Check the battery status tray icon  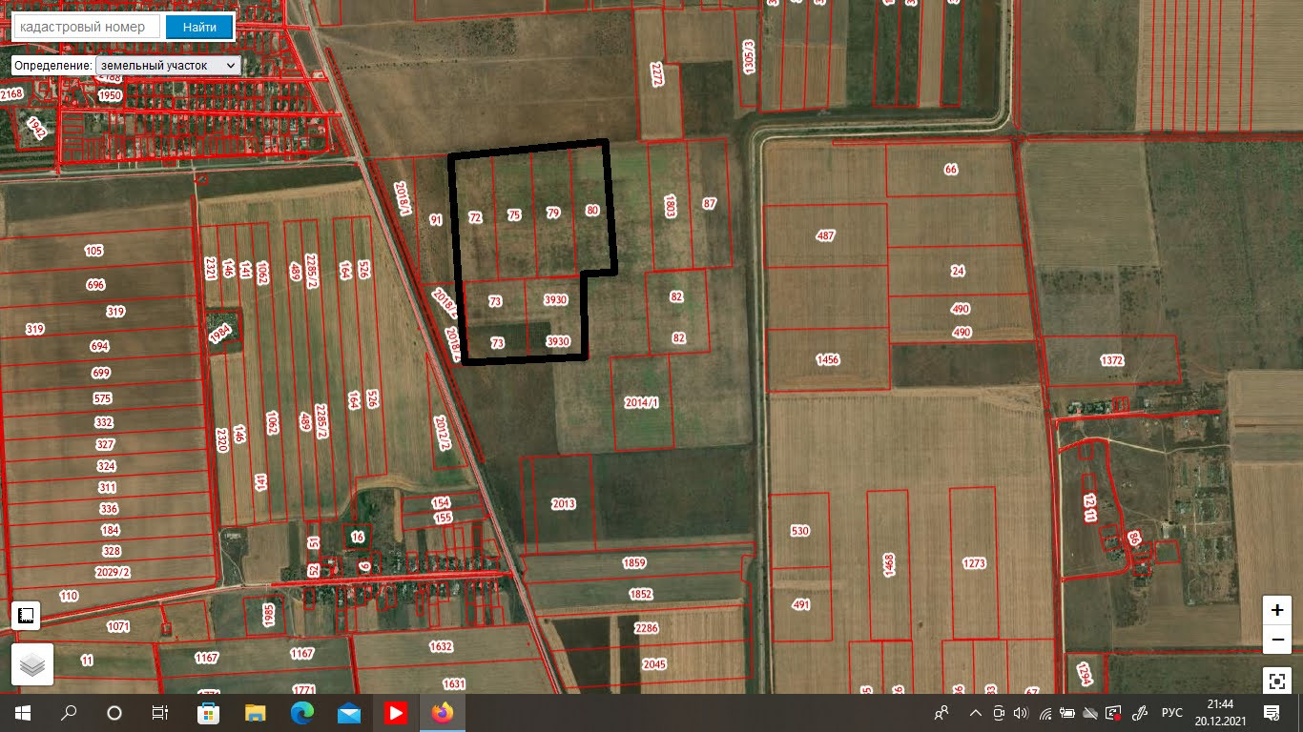coord(1068,713)
